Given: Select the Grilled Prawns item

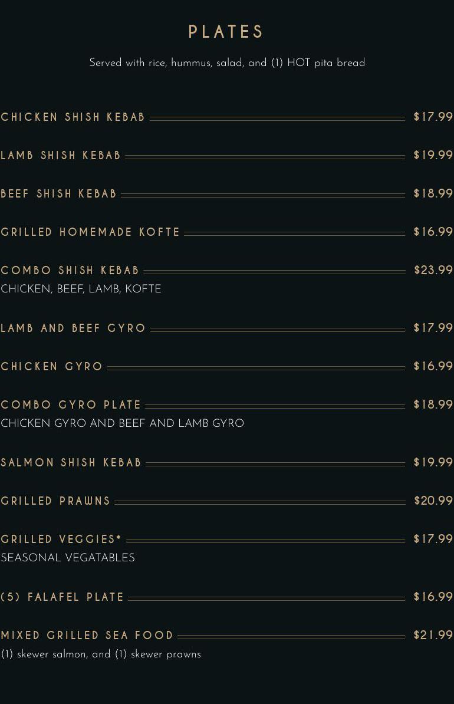Looking at the screenshot, I should [x=56, y=501].
